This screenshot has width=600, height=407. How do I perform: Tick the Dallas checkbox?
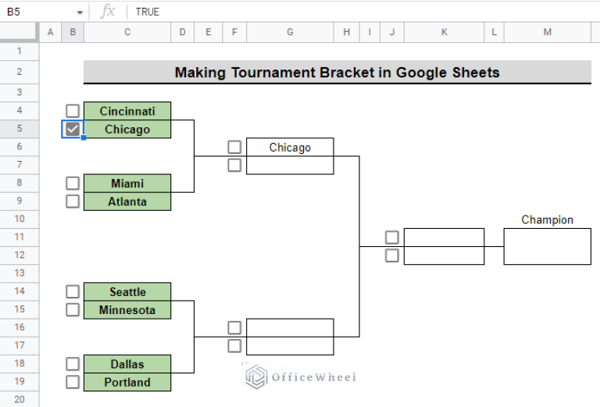pos(73,363)
